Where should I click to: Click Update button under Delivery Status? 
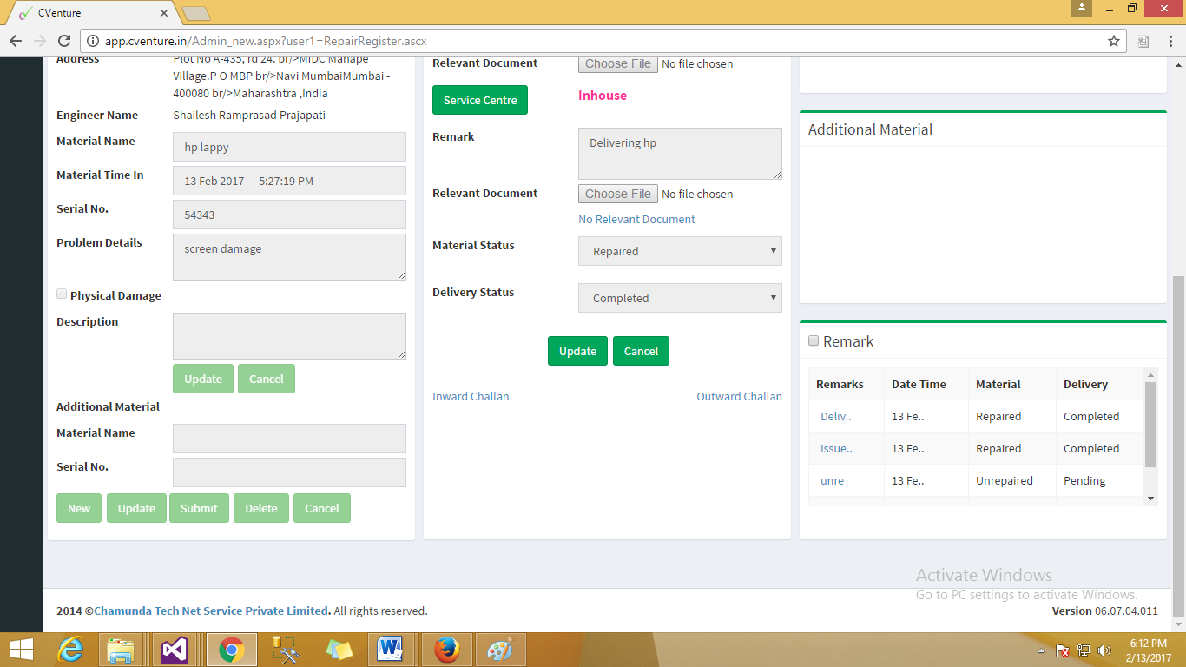pyautogui.click(x=577, y=351)
